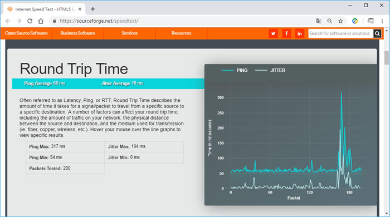Click the scrollbar up arrow
This screenshot has width=390, height=217.
click(386, 31)
